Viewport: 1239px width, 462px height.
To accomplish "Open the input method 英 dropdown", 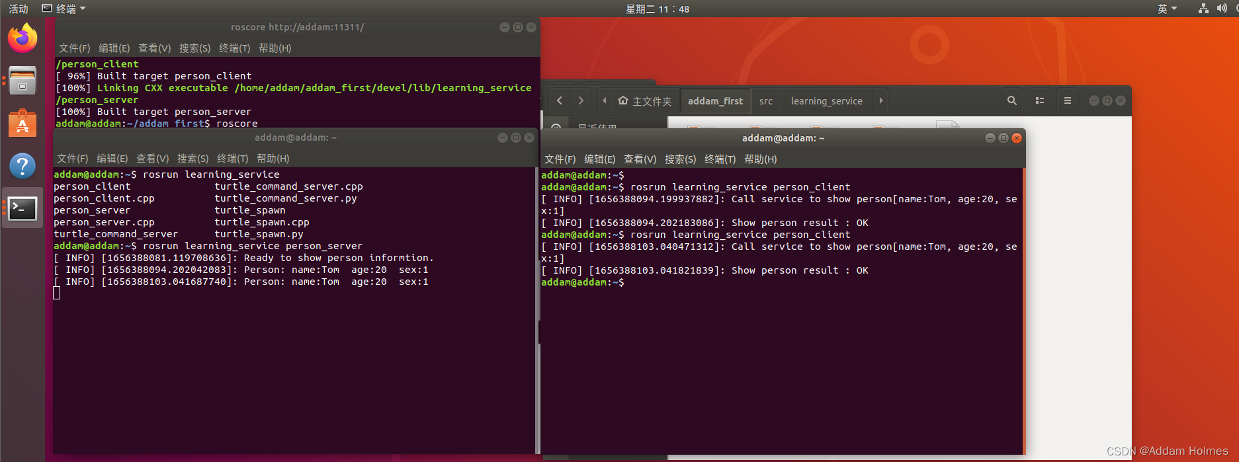I will (x=1167, y=9).
